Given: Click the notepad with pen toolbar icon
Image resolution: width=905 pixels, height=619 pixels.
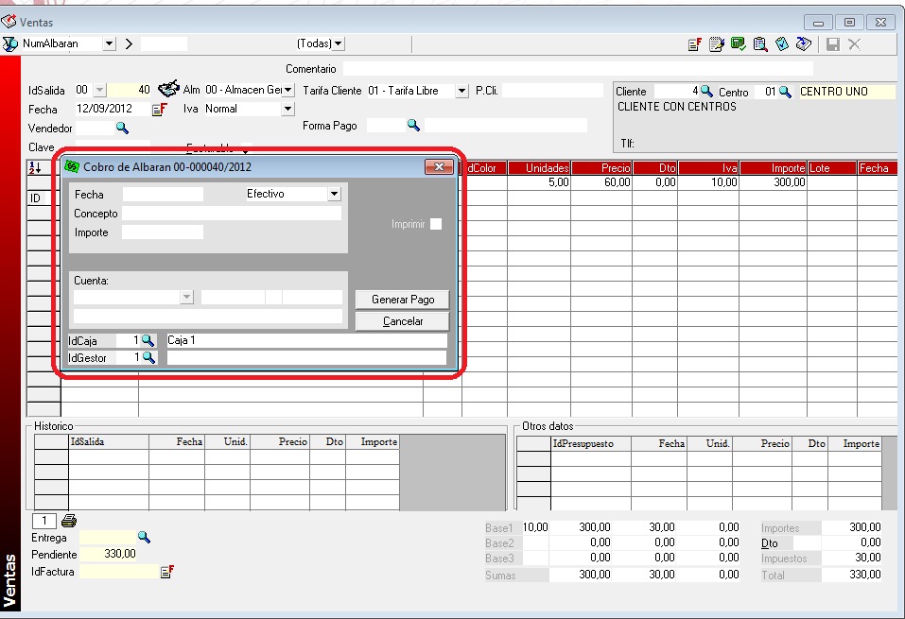Looking at the screenshot, I should [716, 43].
